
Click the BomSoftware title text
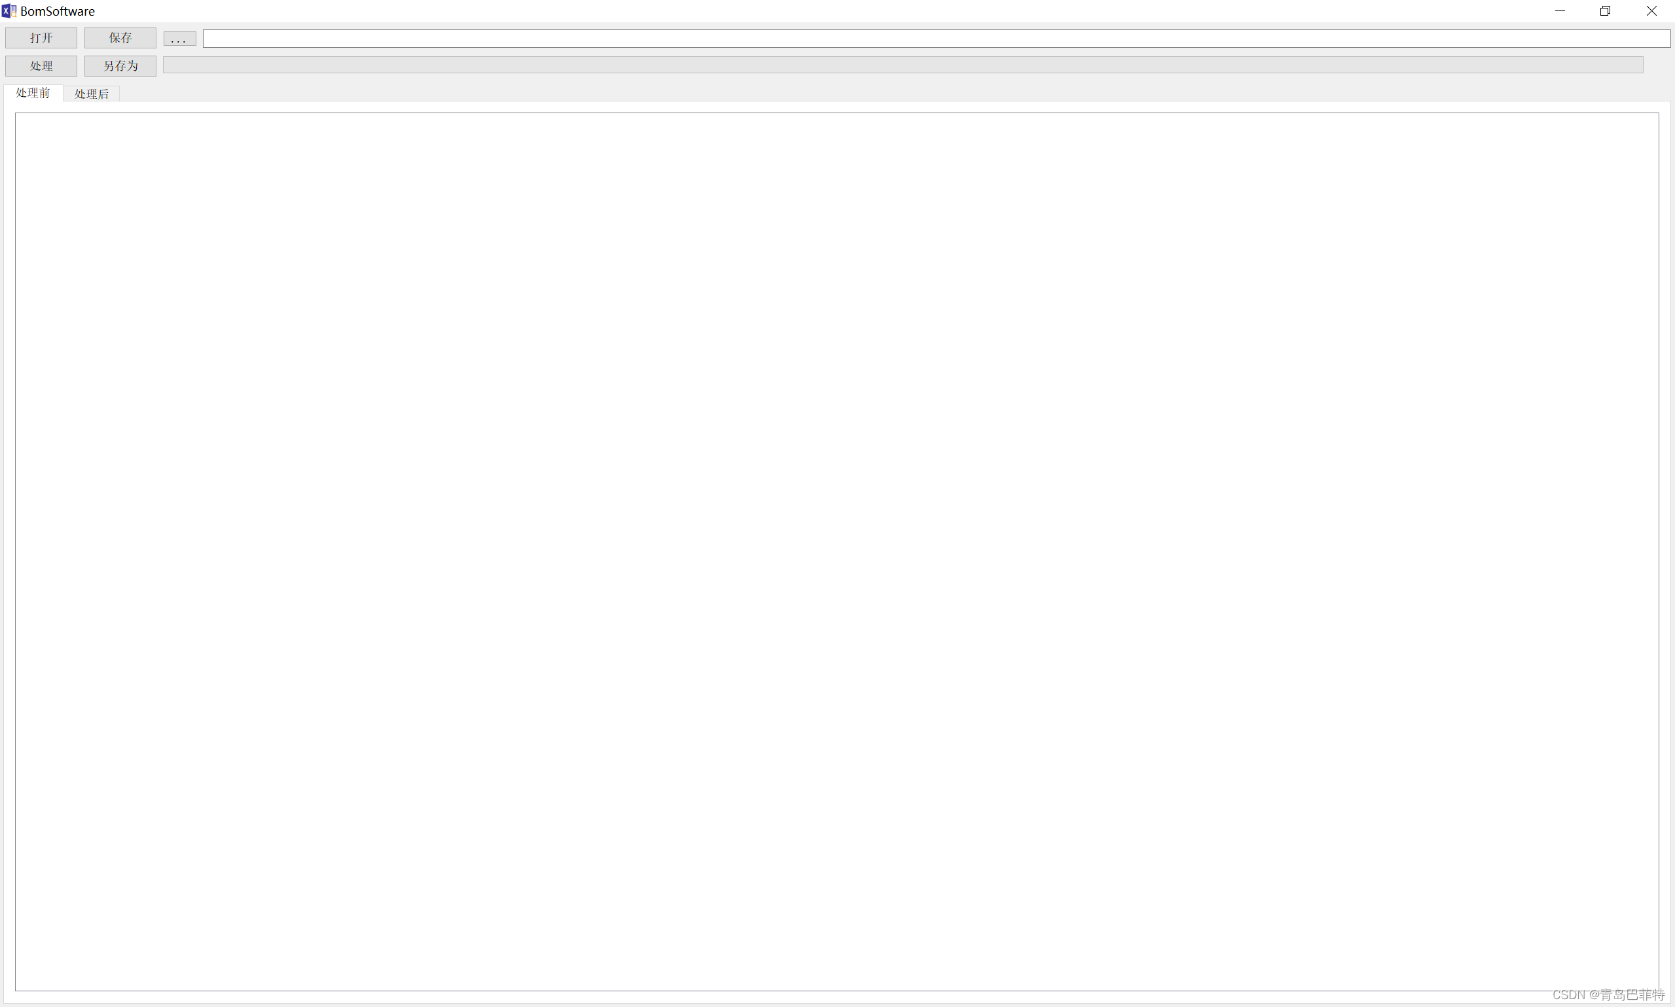58,11
